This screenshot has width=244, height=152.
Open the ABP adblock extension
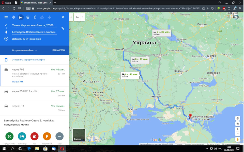click(224, 9)
